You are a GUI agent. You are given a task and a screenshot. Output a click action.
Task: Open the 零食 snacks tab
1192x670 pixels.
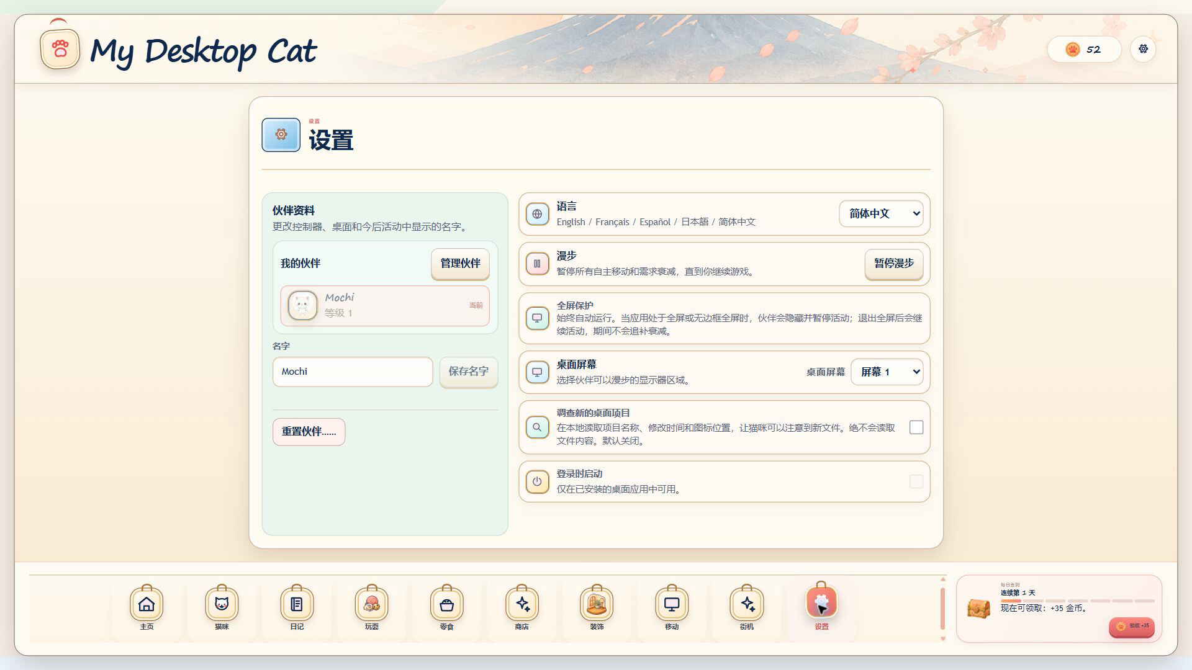446,608
